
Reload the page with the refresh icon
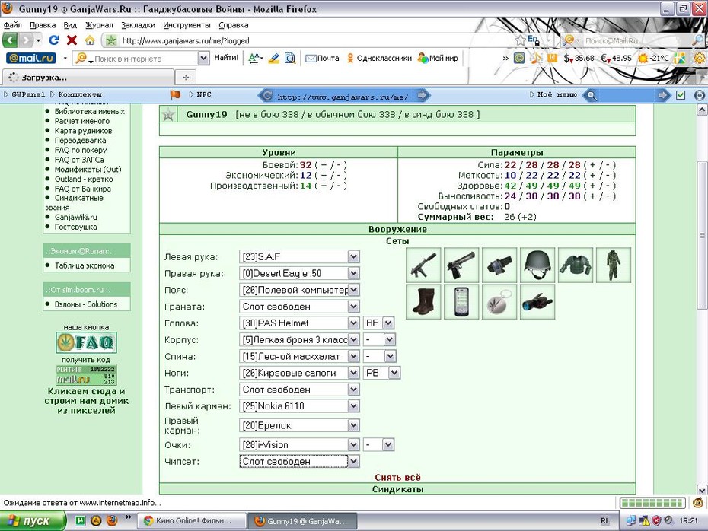pyautogui.click(x=54, y=40)
